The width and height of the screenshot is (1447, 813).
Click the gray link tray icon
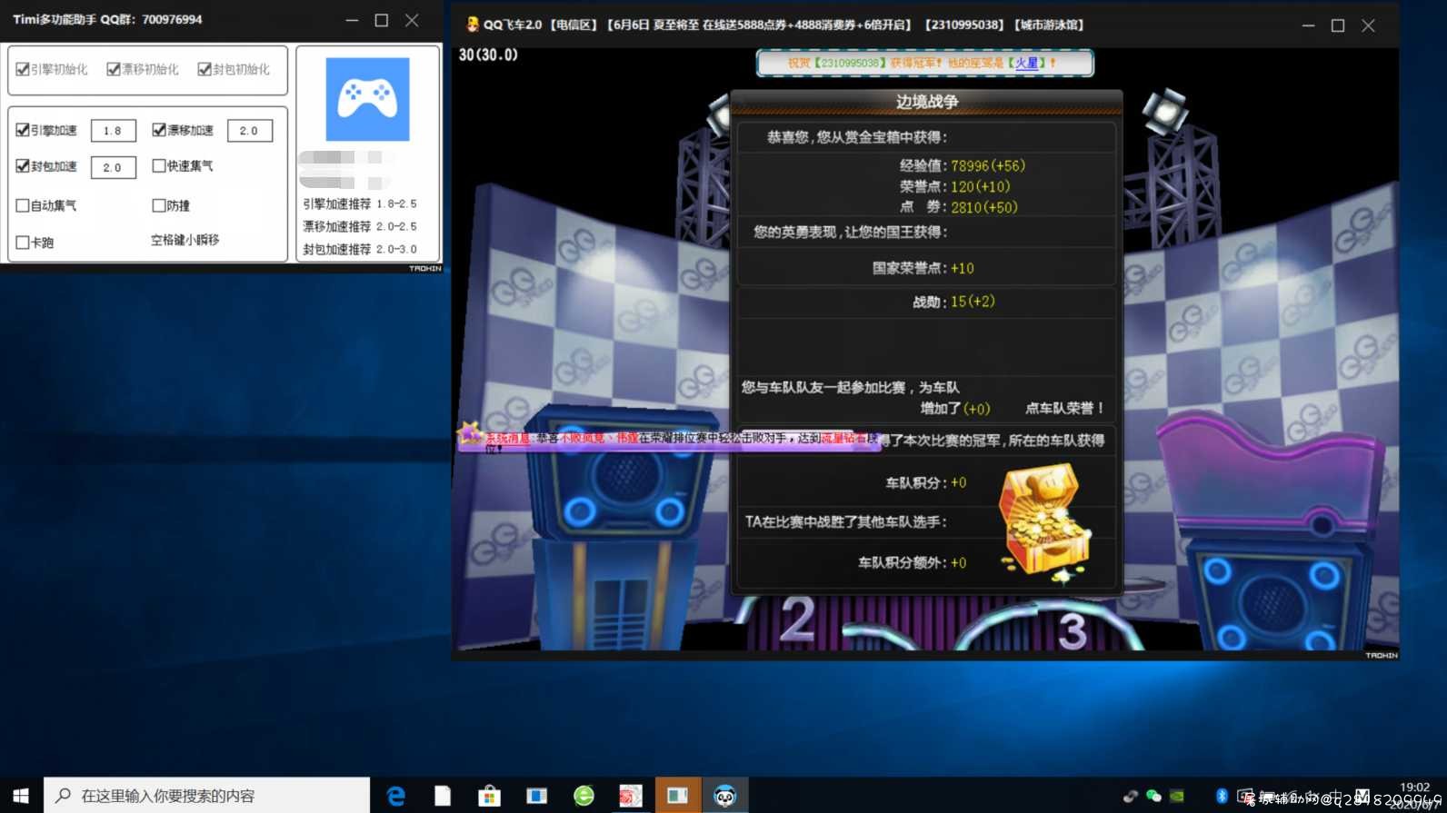point(1130,796)
